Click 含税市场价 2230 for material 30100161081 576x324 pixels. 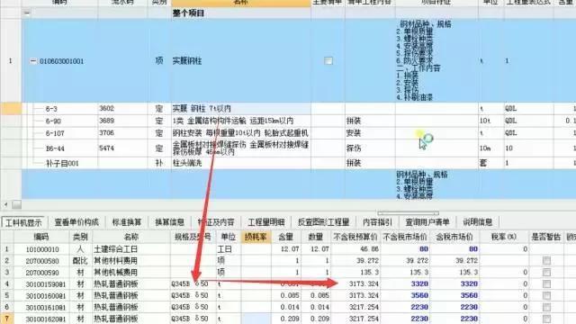click(x=454, y=307)
